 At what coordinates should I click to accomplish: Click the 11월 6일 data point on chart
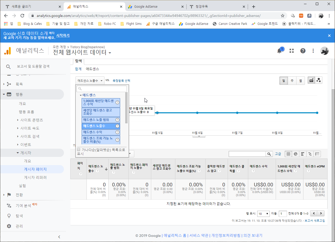tap(197, 113)
